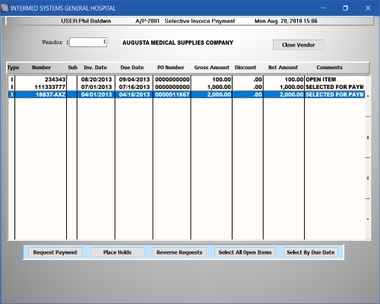The width and height of the screenshot is (380, 304).
Task: Click due date 04/16/2013
Action: [135, 95]
